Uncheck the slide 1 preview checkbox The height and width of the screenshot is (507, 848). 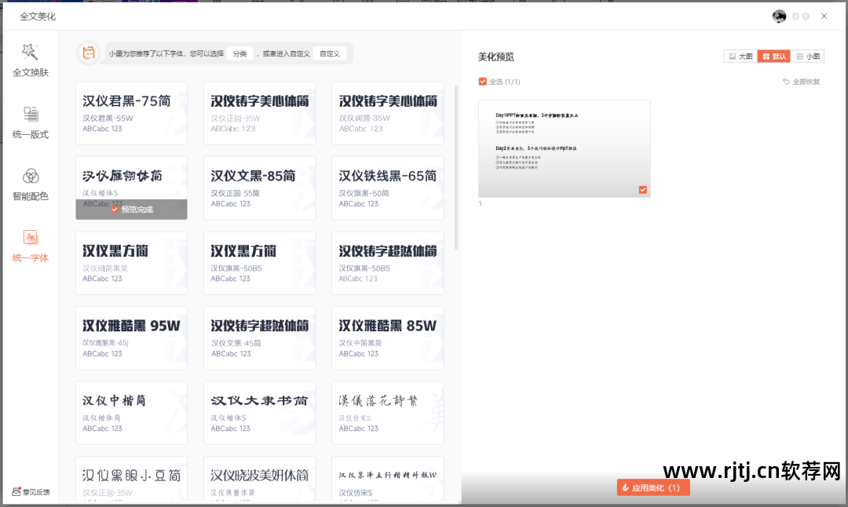642,189
